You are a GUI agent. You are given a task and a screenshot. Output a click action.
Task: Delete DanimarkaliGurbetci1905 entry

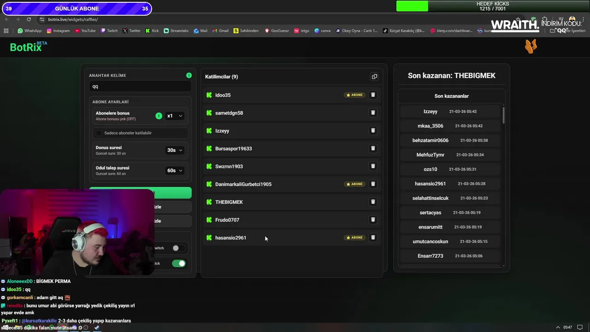373,184
